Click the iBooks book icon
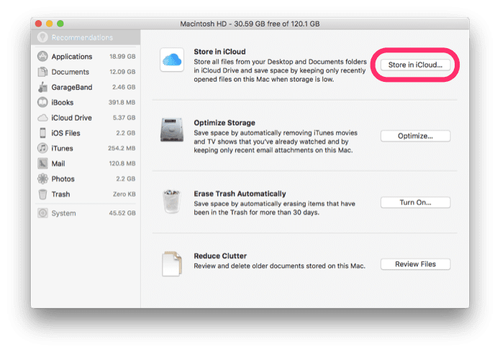This screenshot has height=352, width=500. pos(42,102)
